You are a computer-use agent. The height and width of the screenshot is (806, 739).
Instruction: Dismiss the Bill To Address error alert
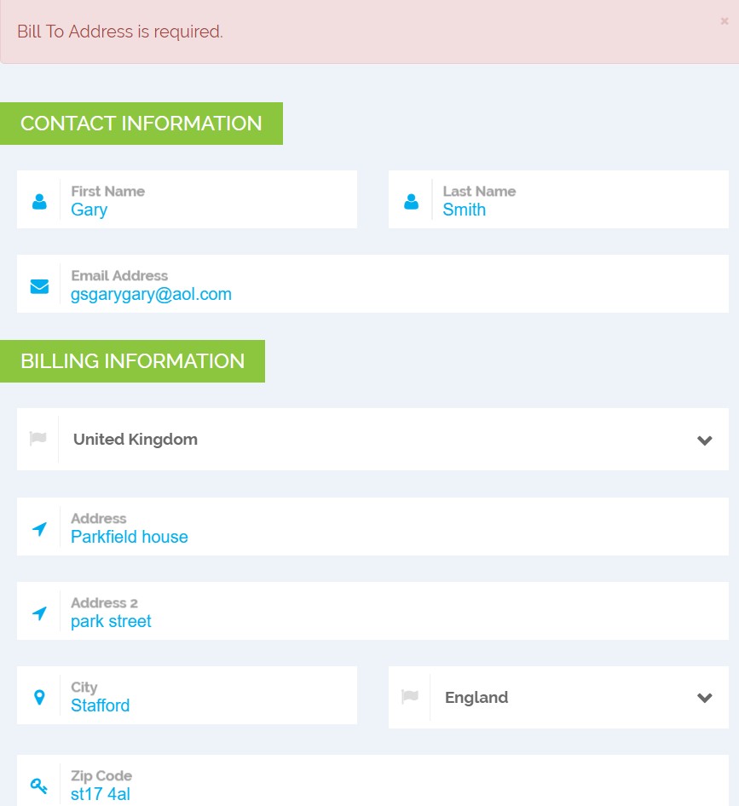[725, 21]
